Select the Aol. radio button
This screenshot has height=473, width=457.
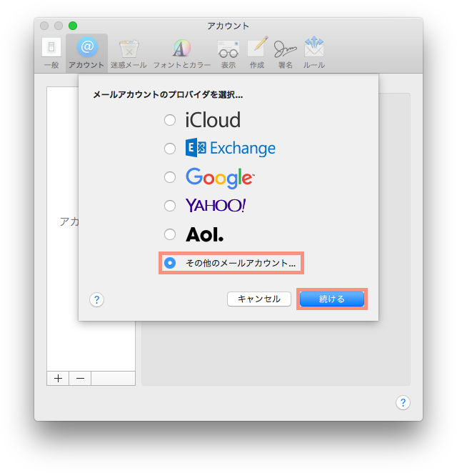(170, 234)
